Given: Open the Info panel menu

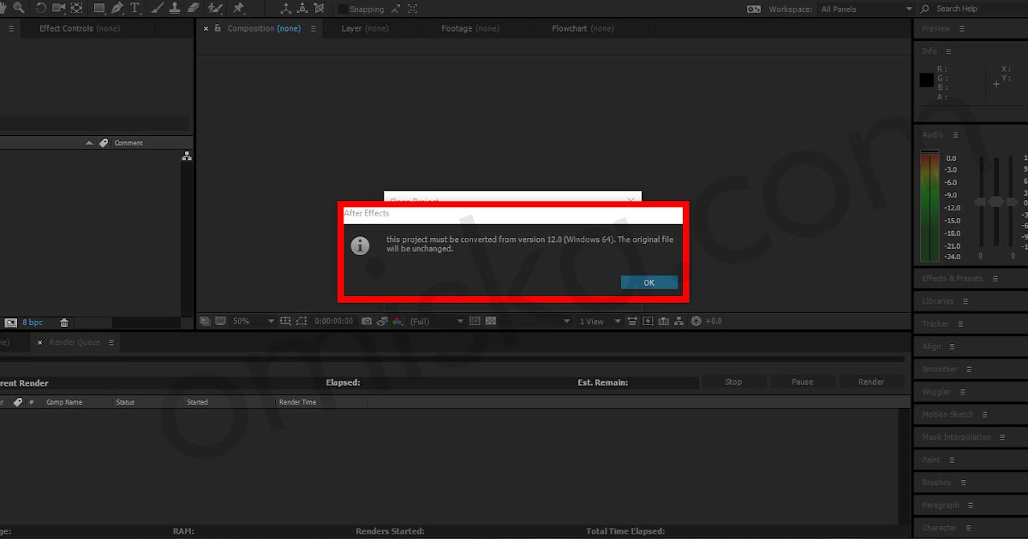Looking at the screenshot, I should coord(947,50).
